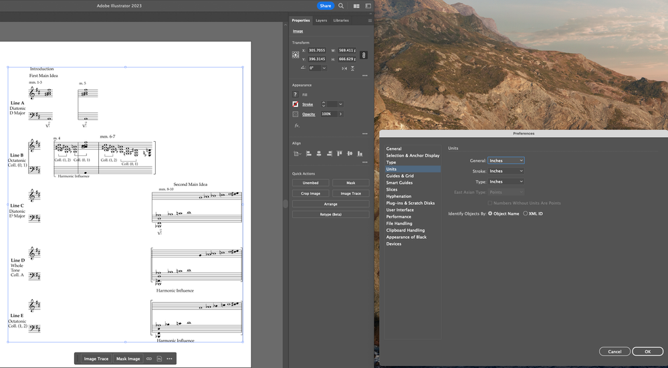Click the Retype (Beta) button
Viewport: 668px width, 368px height.
coord(330,215)
